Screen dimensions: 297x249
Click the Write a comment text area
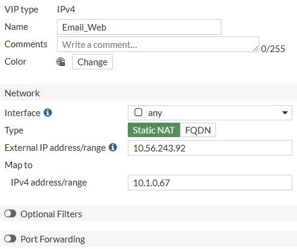point(158,44)
